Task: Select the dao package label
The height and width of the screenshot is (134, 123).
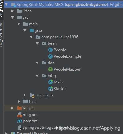Action: click(x=51, y=63)
